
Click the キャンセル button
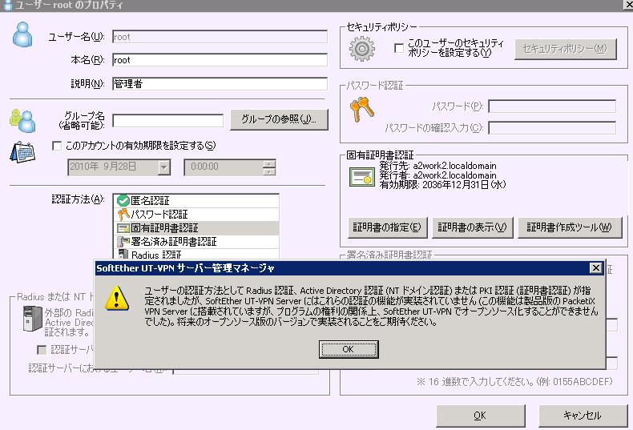(583, 416)
